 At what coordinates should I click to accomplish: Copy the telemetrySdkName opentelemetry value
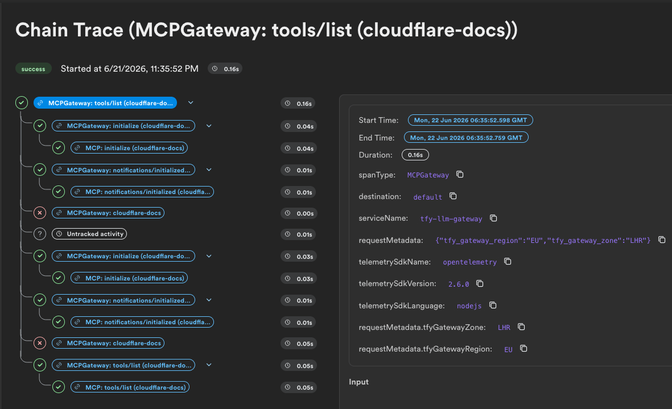point(508,261)
